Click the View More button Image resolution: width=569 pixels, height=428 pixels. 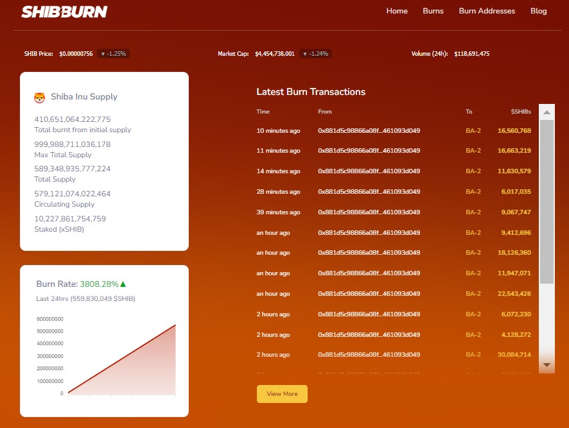click(282, 394)
